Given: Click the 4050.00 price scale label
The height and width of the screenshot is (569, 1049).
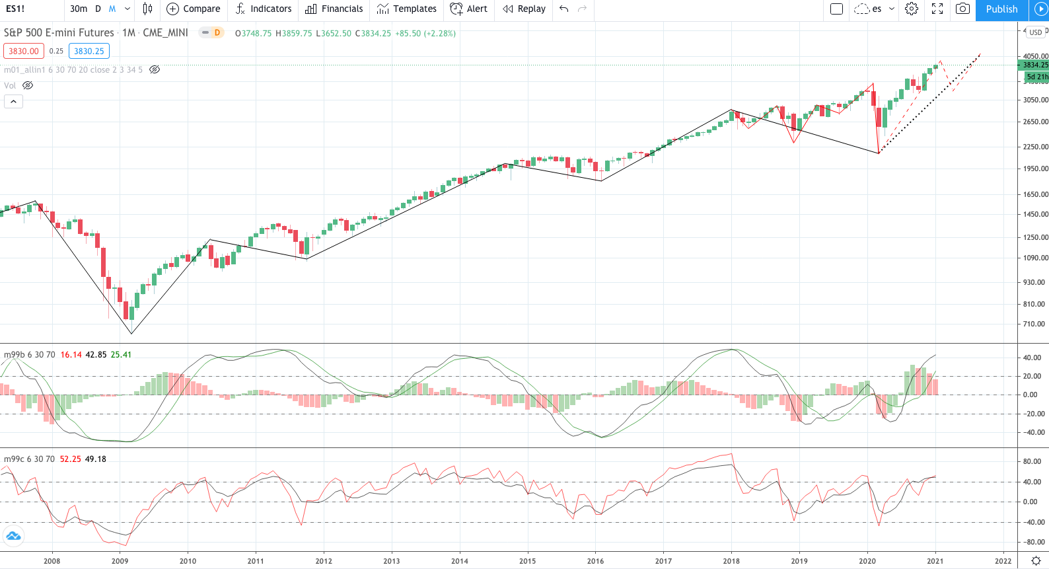Looking at the screenshot, I should click(x=1036, y=56).
